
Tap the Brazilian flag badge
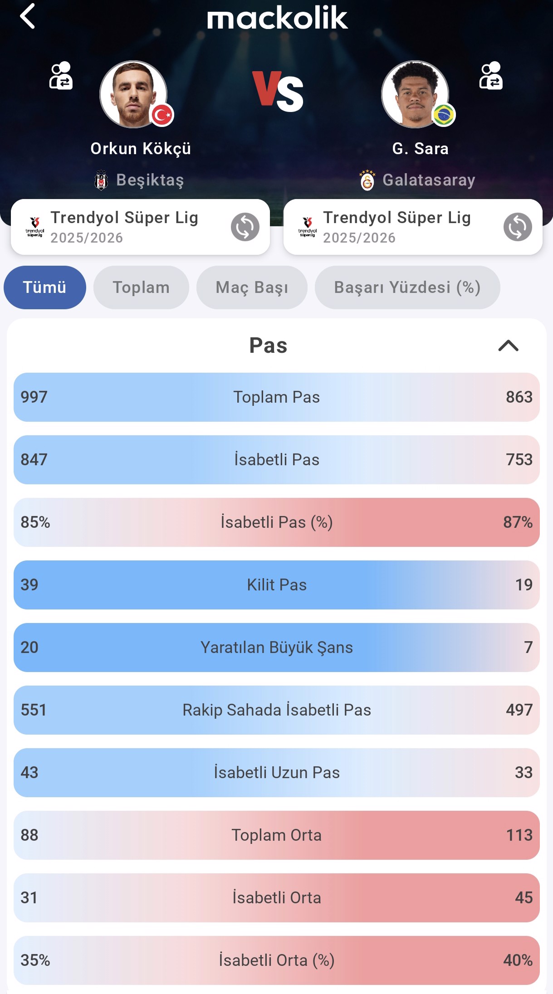click(x=443, y=115)
